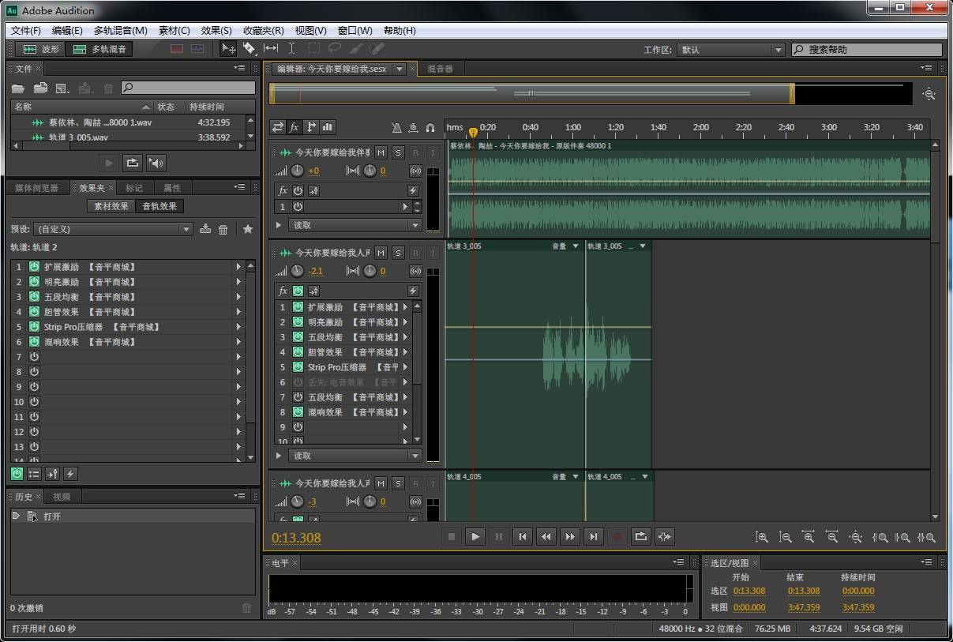Mute the first track with M button
Viewport: 953px width, 642px height.
(x=381, y=152)
